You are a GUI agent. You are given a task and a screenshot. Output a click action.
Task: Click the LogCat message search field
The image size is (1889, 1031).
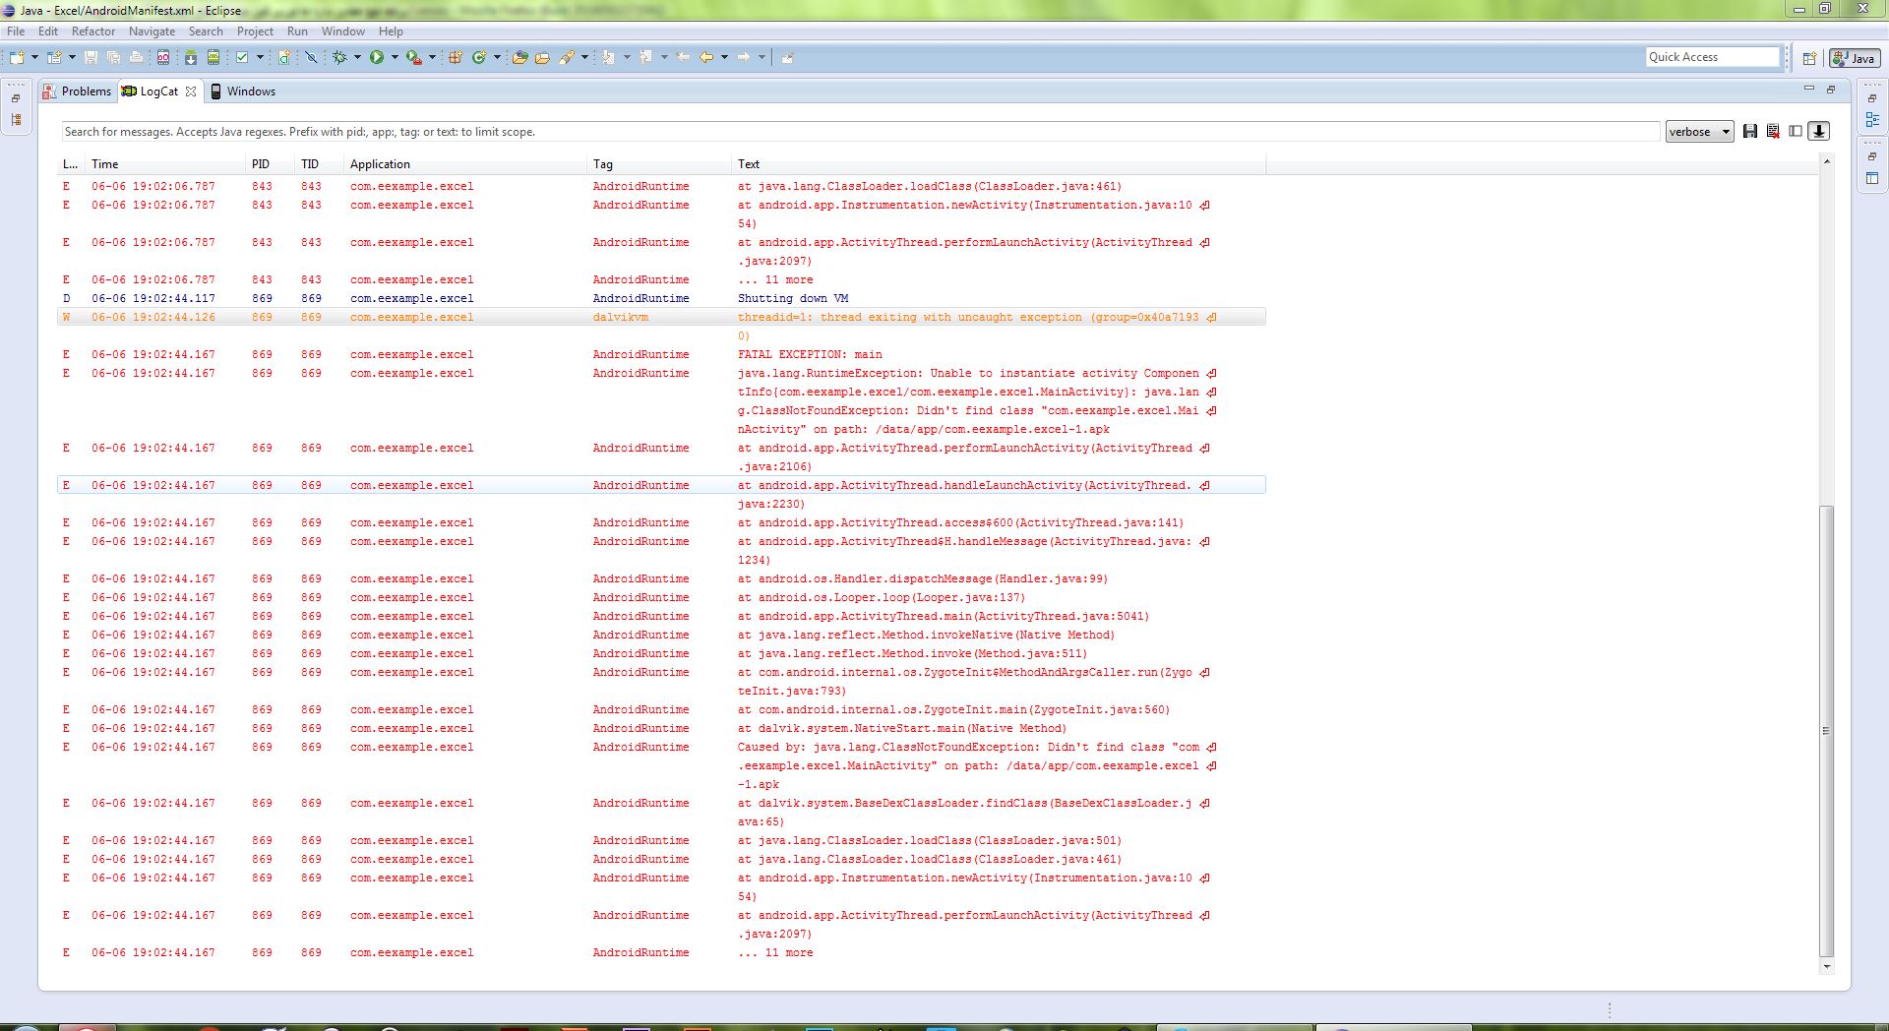coord(860,132)
